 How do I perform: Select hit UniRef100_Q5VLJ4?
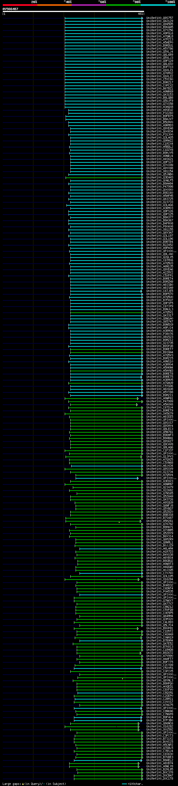(160, 52)
